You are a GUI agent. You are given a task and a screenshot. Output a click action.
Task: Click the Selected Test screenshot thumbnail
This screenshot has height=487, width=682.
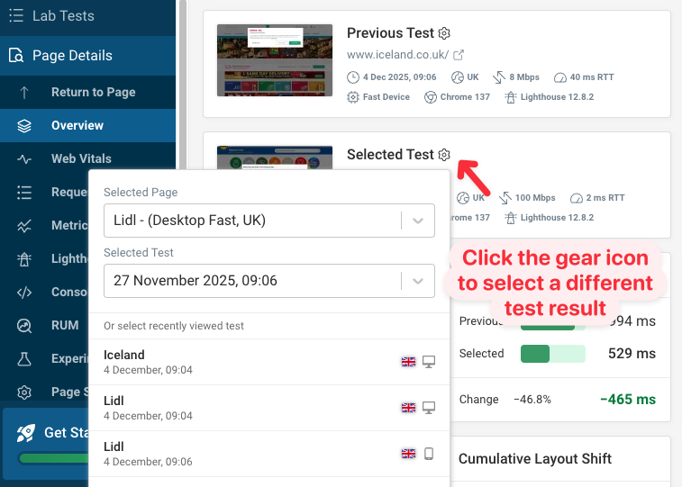coord(275,158)
